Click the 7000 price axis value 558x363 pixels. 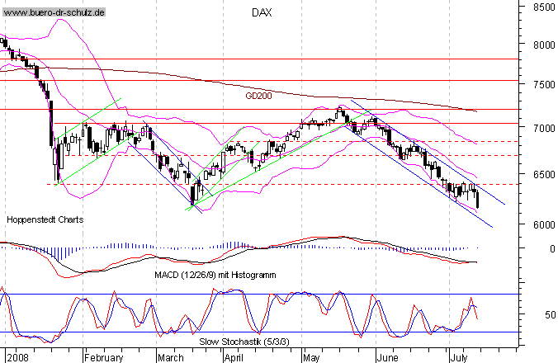click(544, 128)
